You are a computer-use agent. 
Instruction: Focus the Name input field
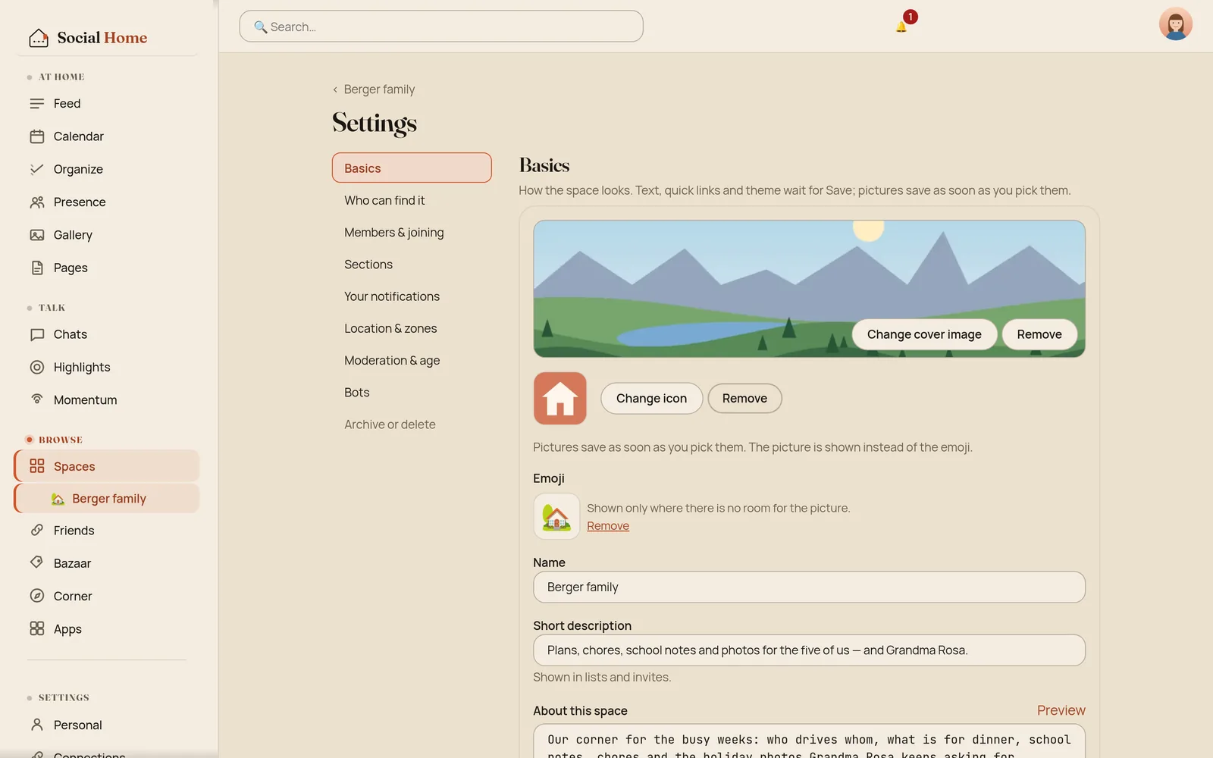(809, 587)
